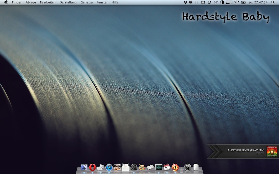Click the faded bars menu bar icon
279x174 pixels.
point(197,2)
